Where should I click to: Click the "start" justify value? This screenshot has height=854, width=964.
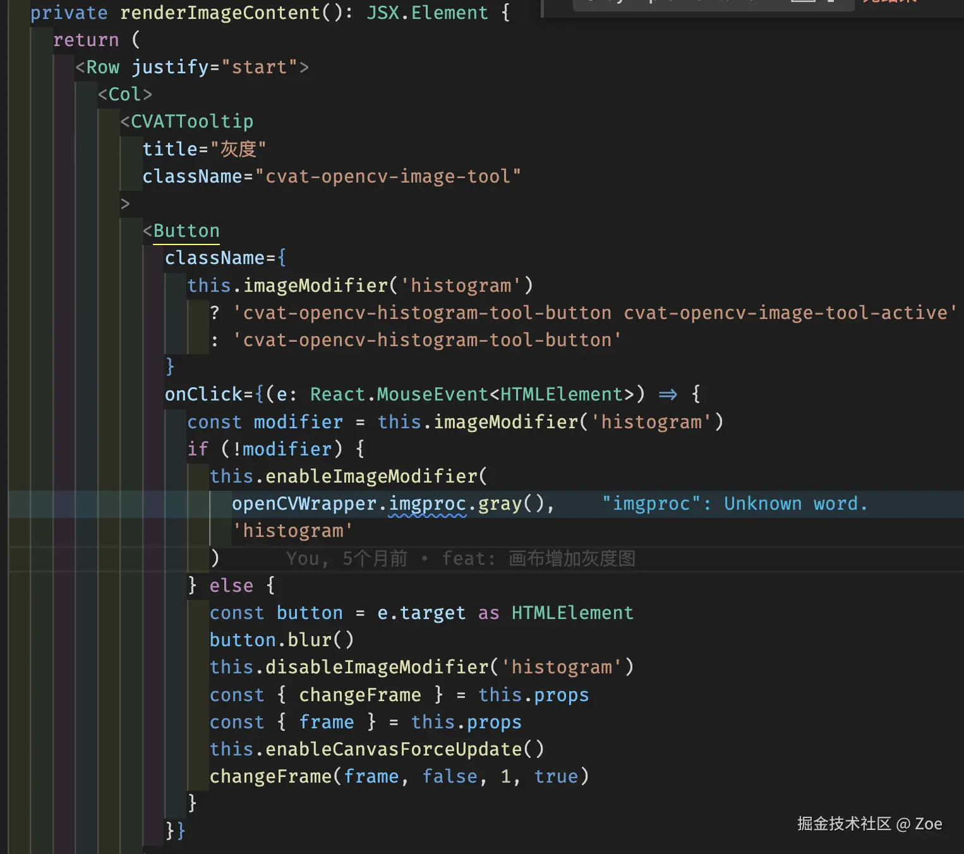tap(259, 67)
